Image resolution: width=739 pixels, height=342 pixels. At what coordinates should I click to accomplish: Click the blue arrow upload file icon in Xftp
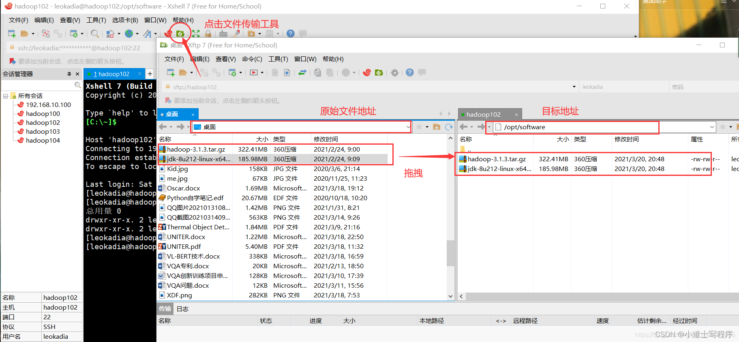[287, 73]
